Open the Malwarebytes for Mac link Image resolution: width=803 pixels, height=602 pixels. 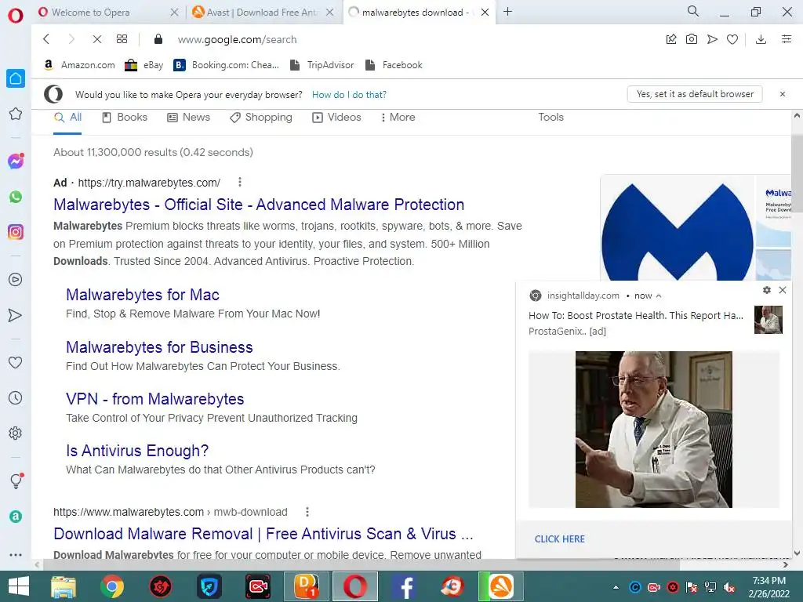[x=143, y=295]
